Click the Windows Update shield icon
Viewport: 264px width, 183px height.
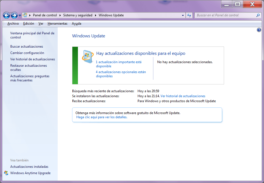point(88,57)
